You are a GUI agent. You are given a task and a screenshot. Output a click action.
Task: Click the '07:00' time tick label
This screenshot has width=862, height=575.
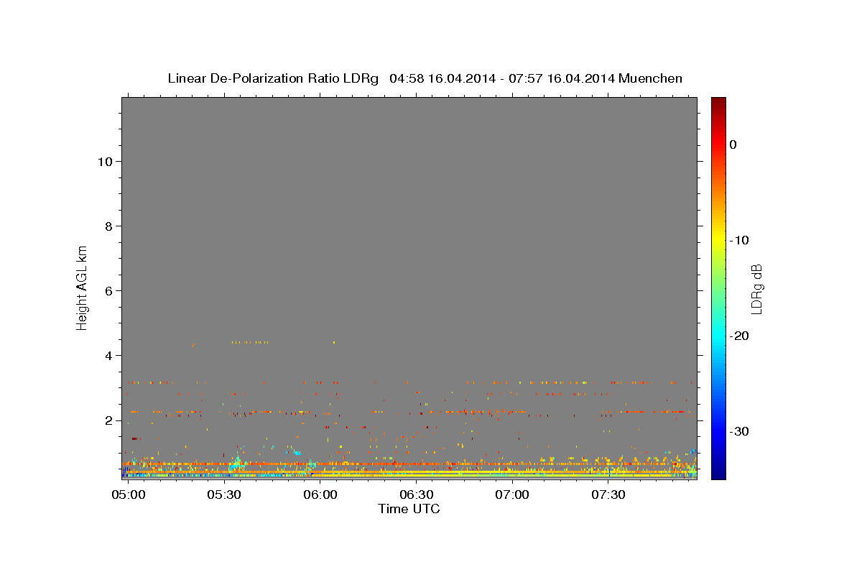[512, 494]
